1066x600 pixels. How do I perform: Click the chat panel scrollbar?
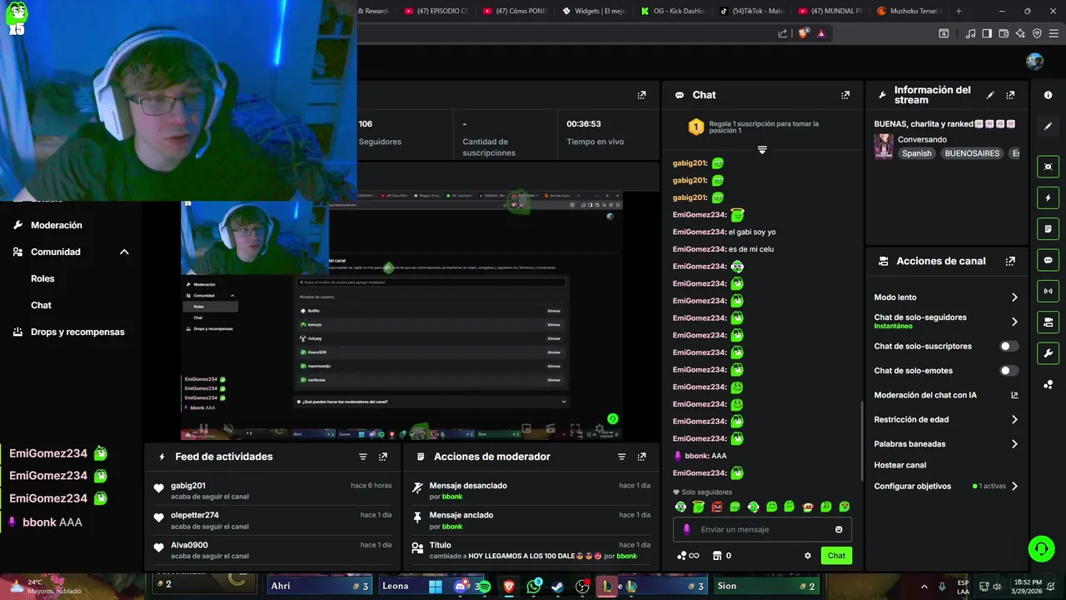[x=862, y=442]
